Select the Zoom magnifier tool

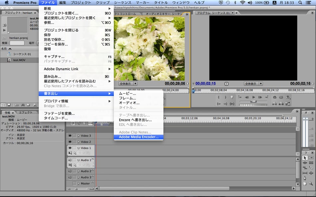tap(311, 183)
